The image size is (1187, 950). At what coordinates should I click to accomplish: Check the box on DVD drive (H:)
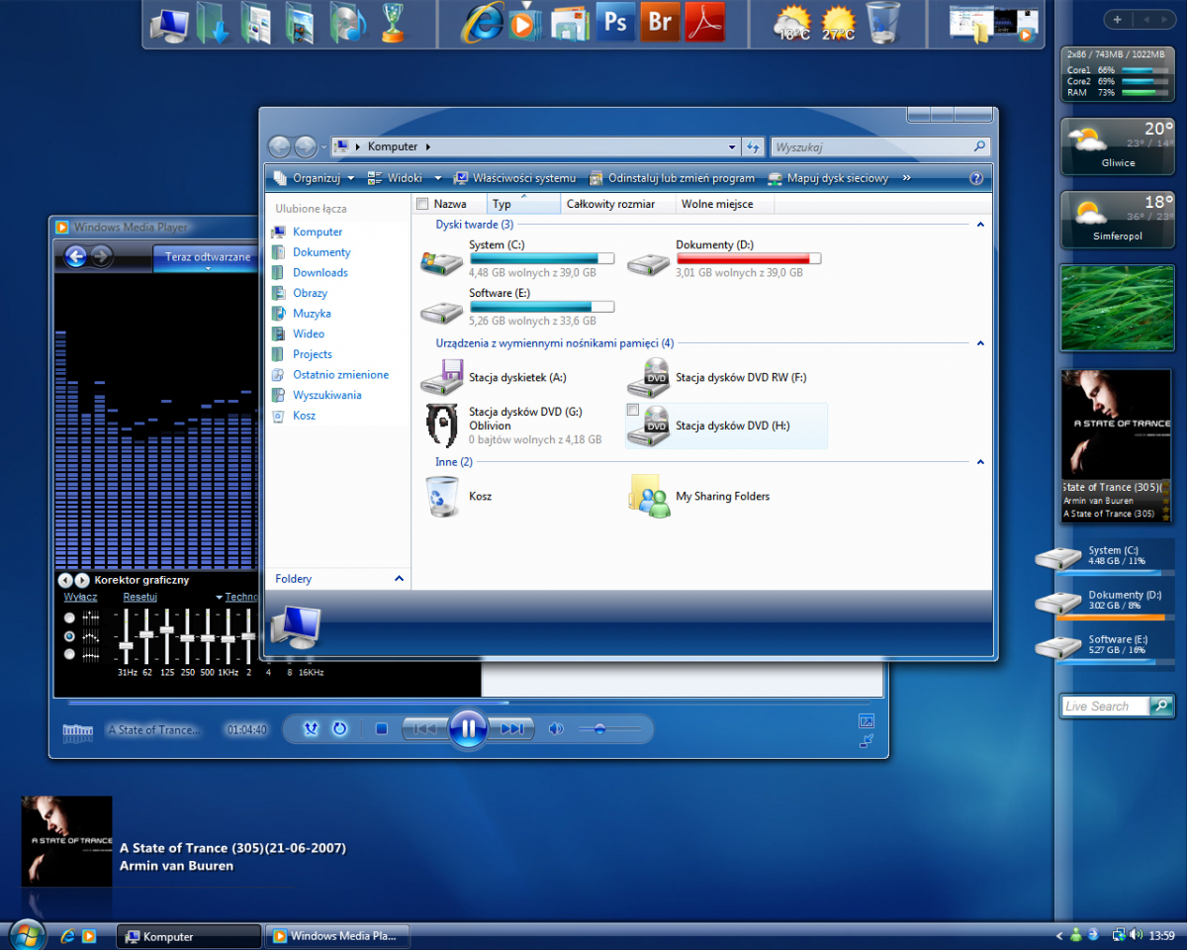pyautogui.click(x=633, y=410)
